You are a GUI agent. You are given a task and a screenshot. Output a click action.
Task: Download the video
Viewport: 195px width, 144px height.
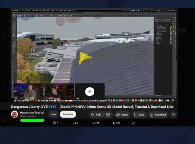[158, 115]
